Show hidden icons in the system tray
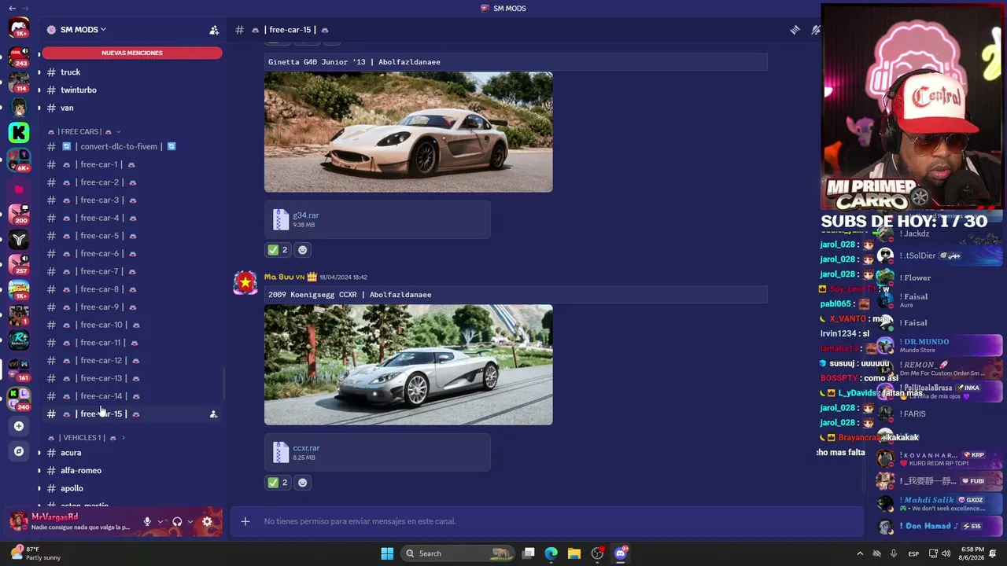 (x=860, y=553)
